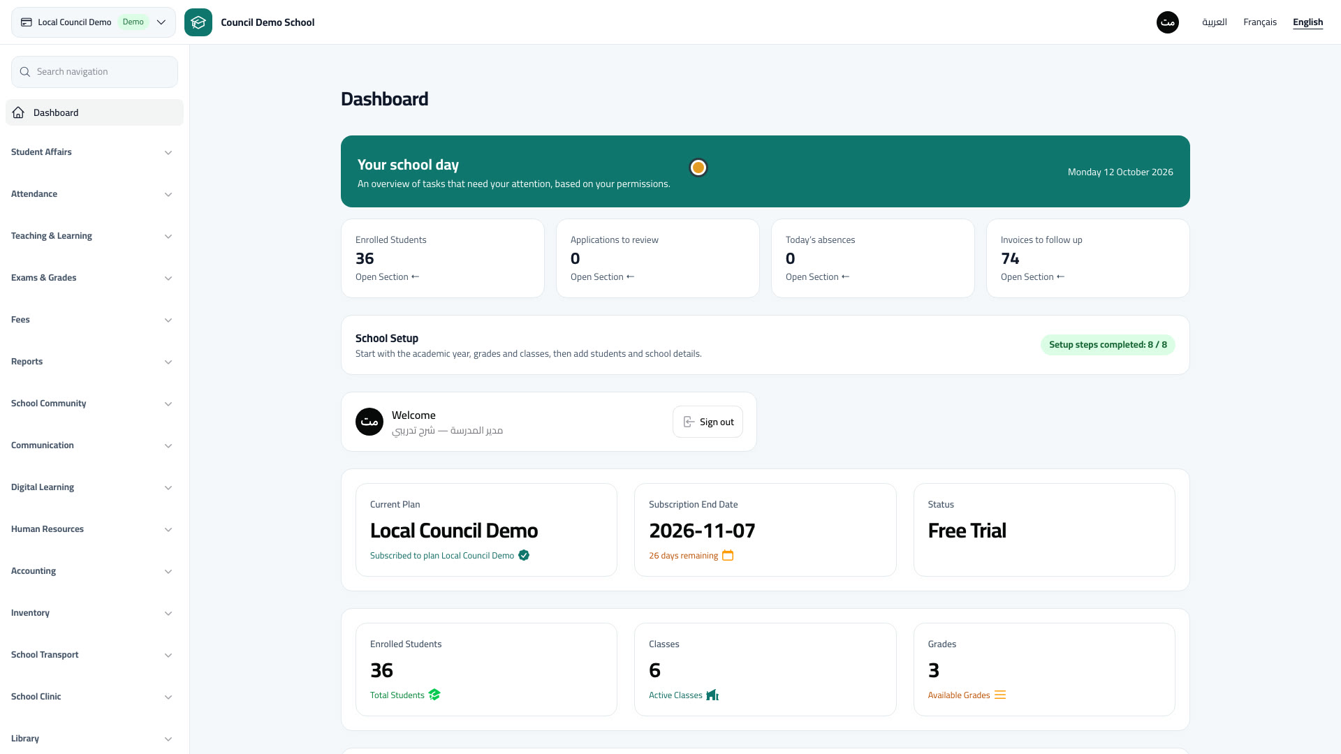Click the verified checkmark after plan subscription text

pyautogui.click(x=524, y=556)
